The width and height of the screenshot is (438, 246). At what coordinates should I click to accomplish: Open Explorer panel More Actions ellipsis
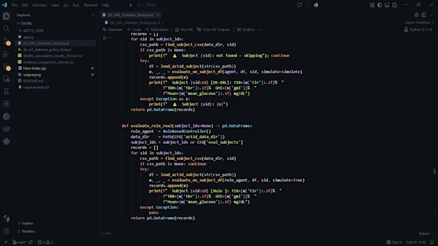click(93, 15)
